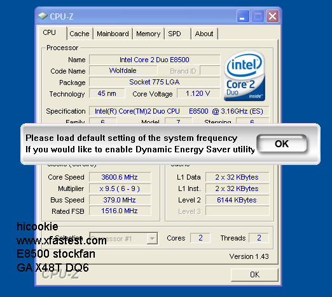Screen dimensions: 332x297
Task: Switch to the Cache tab
Action: coord(80,34)
